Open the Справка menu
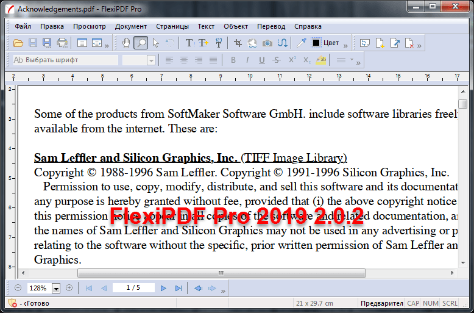 [x=308, y=27]
